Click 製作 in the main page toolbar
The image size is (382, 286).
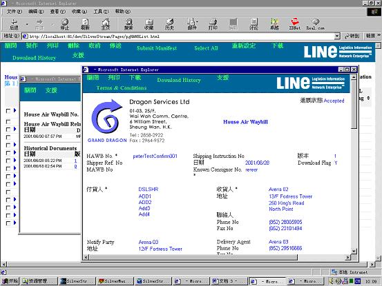pyautogui.click(x=32, y=45)
